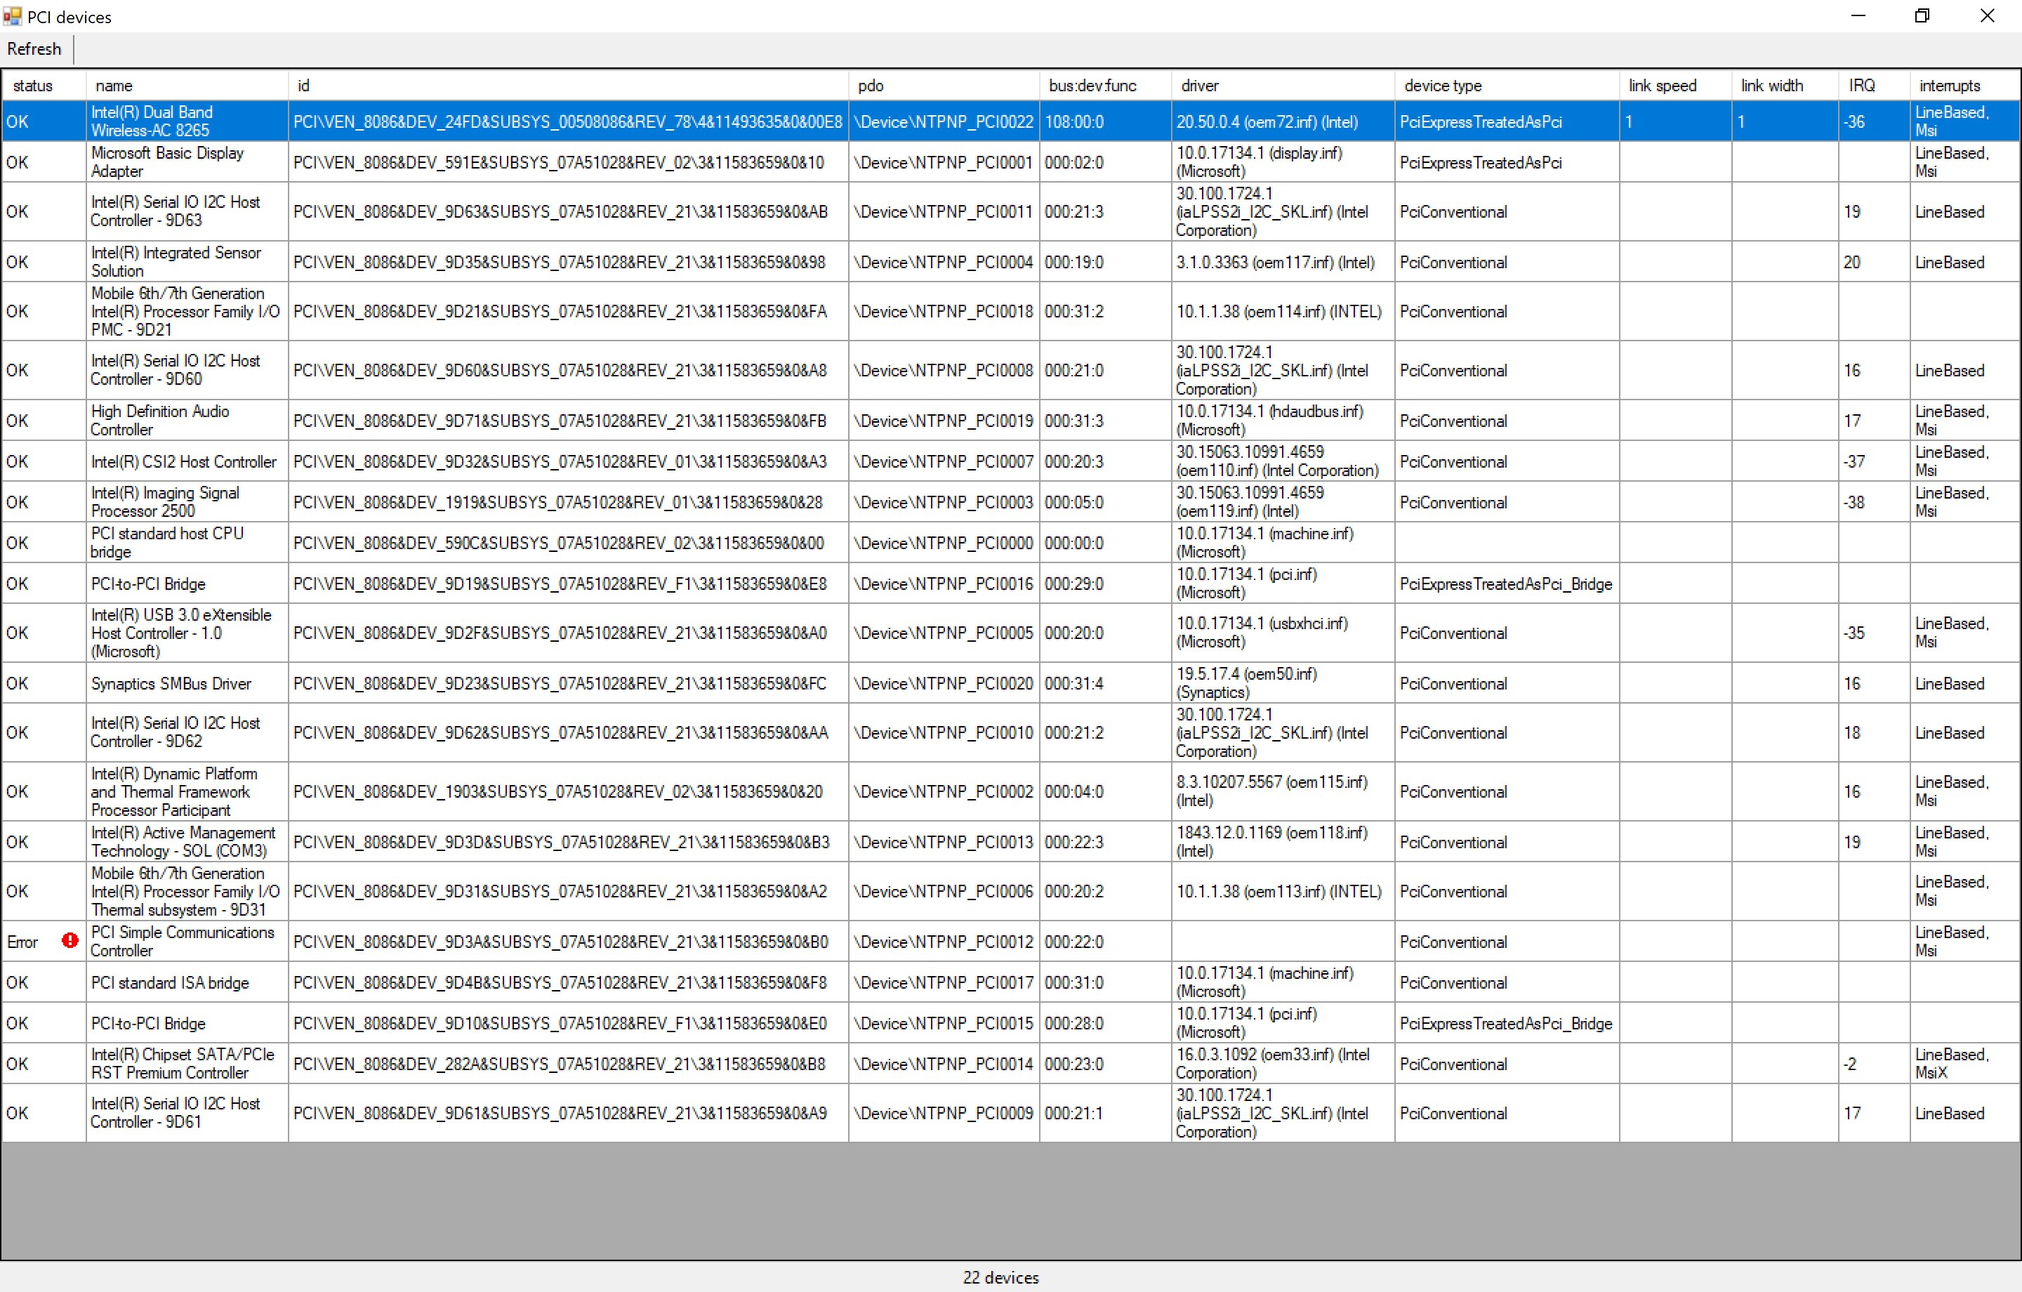The width and height of the screenshot is (2022, 1292).
Task: Click driver cell 16.0.3.1092 (oem33.inf)
Action: pos(1283,1064)
